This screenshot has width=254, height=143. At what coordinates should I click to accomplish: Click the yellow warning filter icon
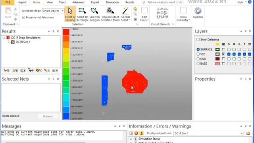click(142, 133)
